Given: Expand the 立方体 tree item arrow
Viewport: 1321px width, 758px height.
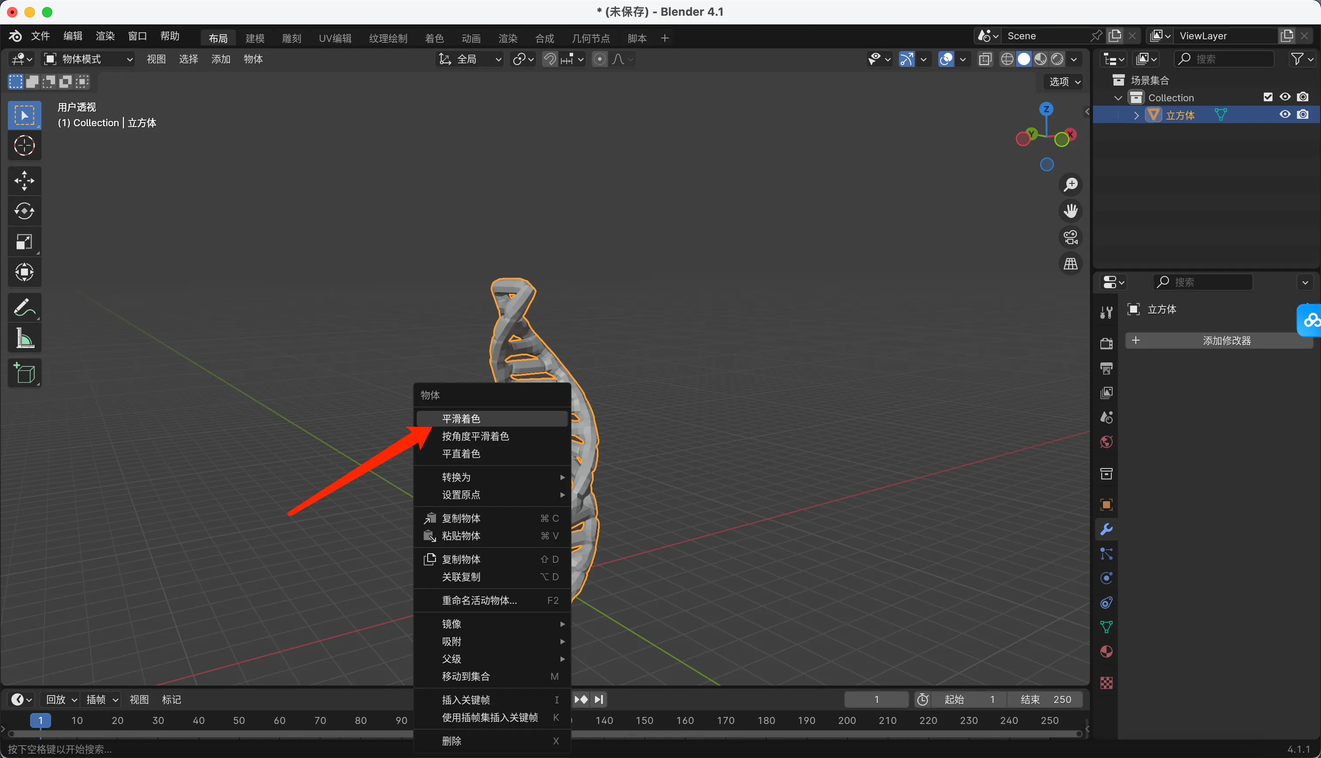Looking at the screenshot, I should [x=1136, y=116].
